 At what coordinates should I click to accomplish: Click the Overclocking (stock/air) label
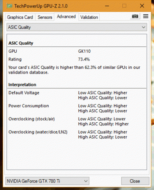(x=32, y=119)
